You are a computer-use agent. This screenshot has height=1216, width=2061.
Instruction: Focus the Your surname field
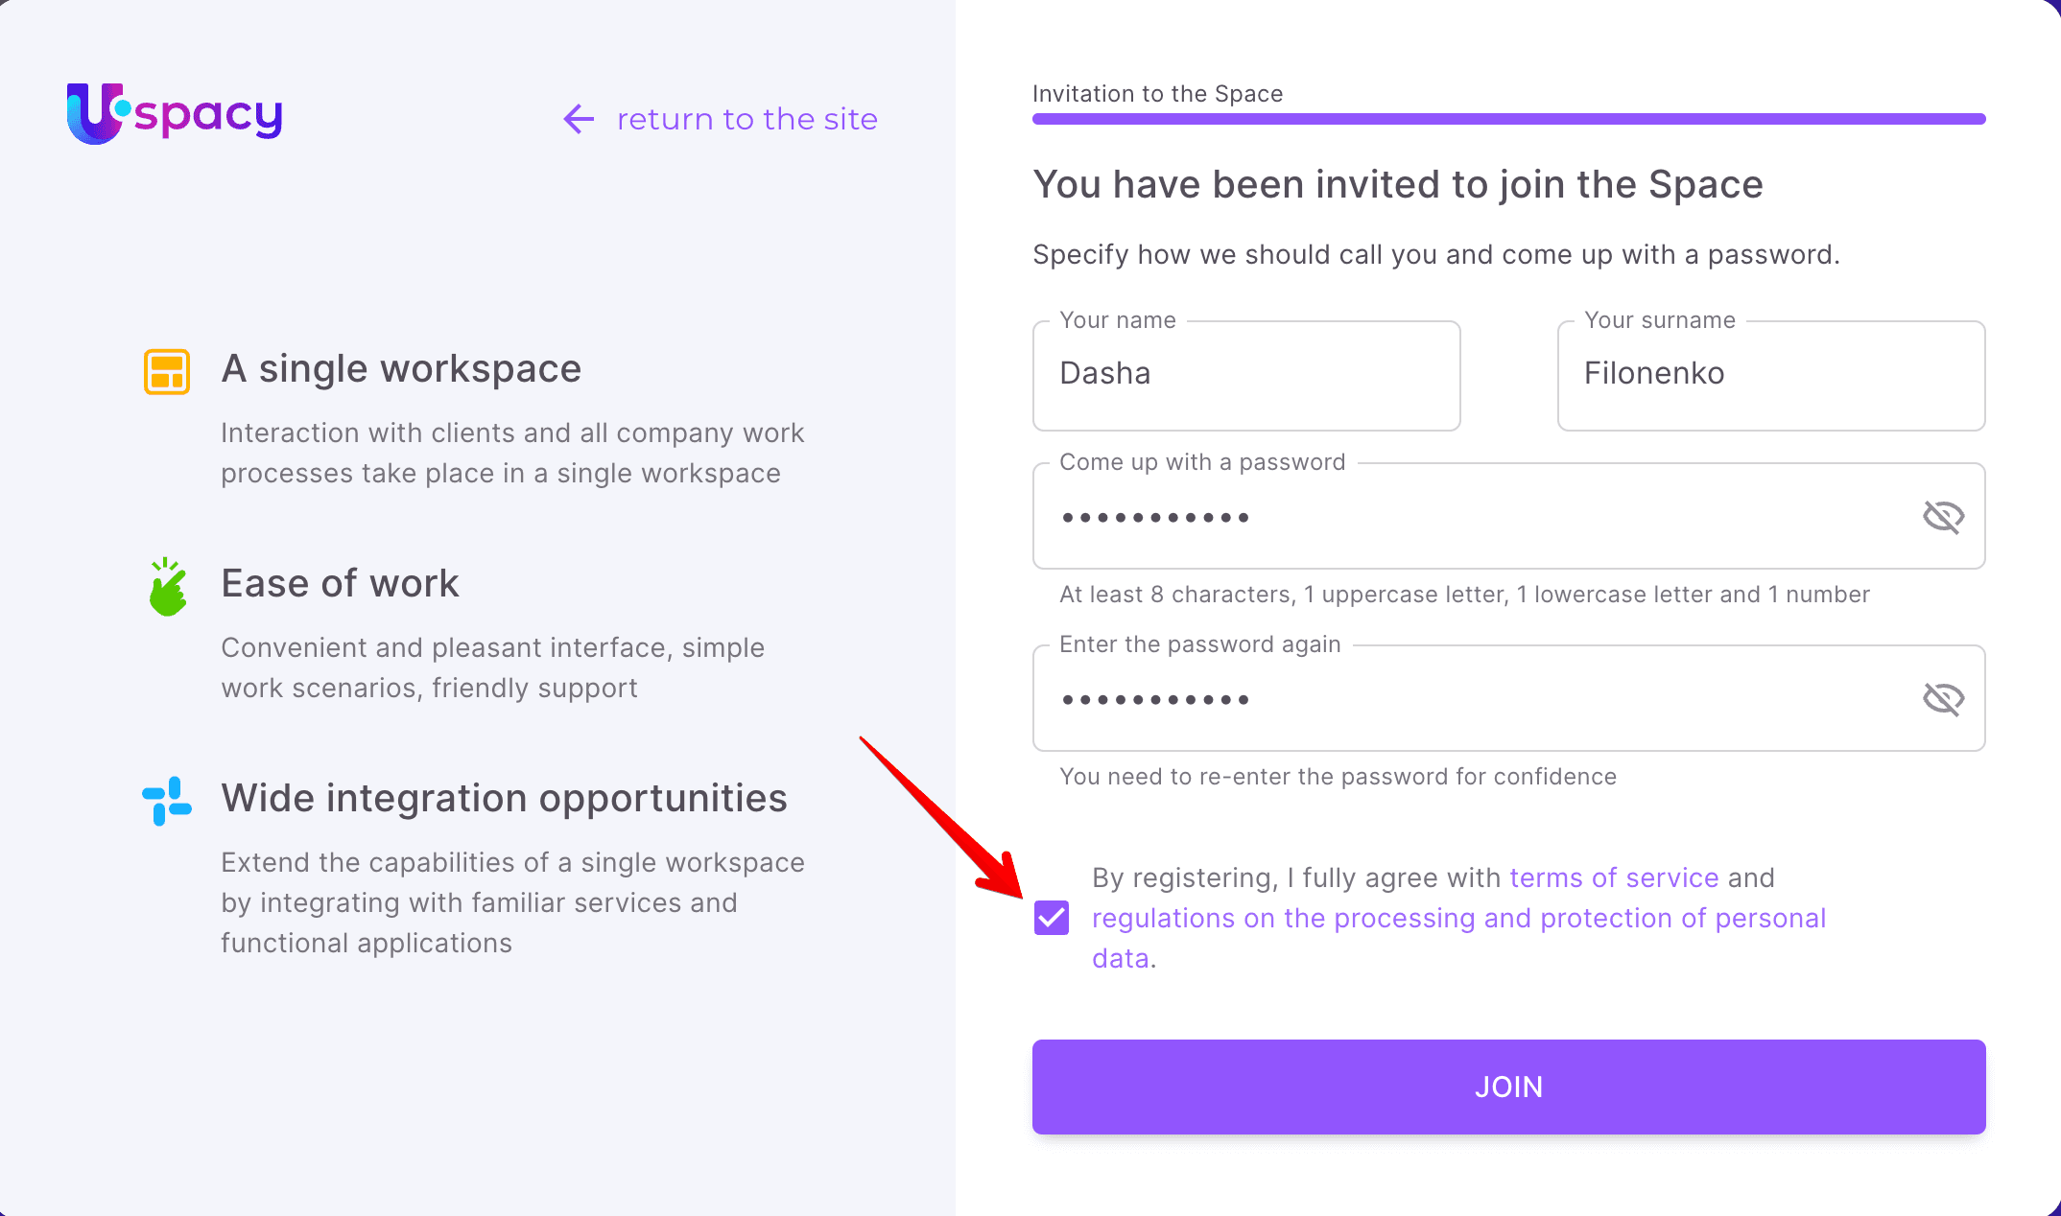point(1770,374)
